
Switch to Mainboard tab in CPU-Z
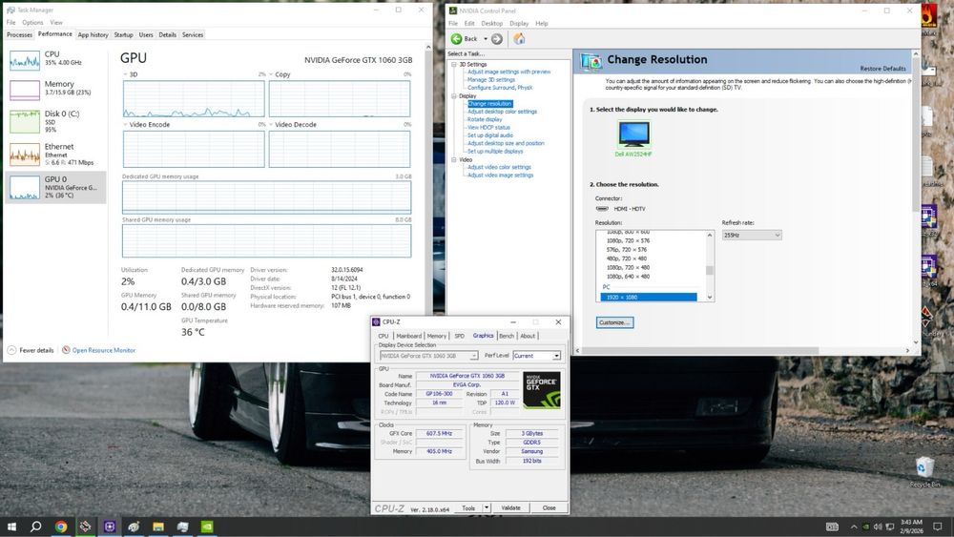tap(409, 337)
